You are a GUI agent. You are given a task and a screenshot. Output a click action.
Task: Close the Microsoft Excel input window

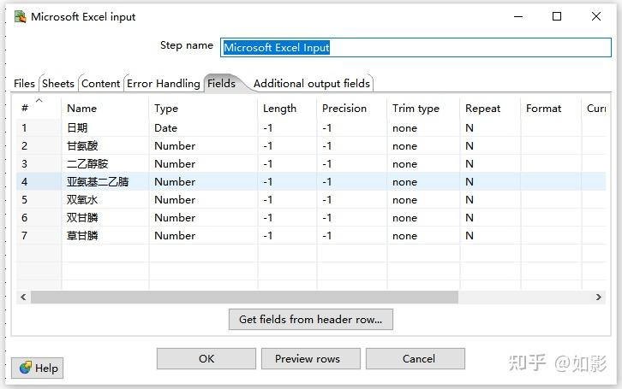(595, 16)
